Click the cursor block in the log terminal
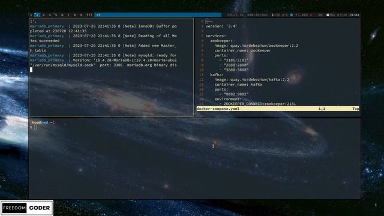 tap(31, 70)
